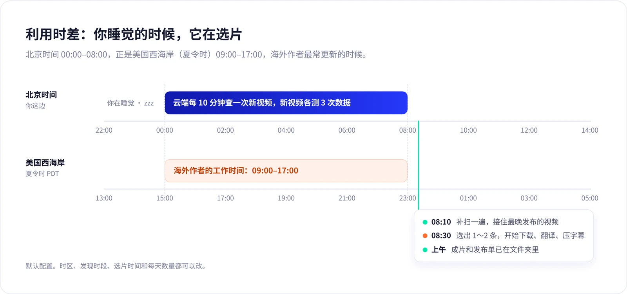Click the green dot beside "08:10"
This screenshot has height=294, width=627.
(425, 222)
